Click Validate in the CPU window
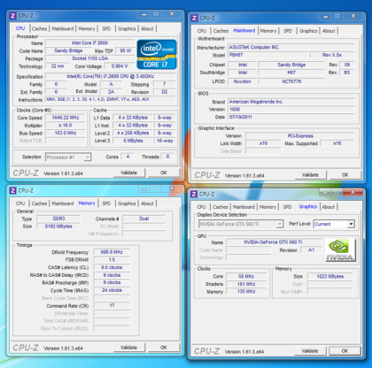This screenshot has width=372, height=368. [129, 172]
